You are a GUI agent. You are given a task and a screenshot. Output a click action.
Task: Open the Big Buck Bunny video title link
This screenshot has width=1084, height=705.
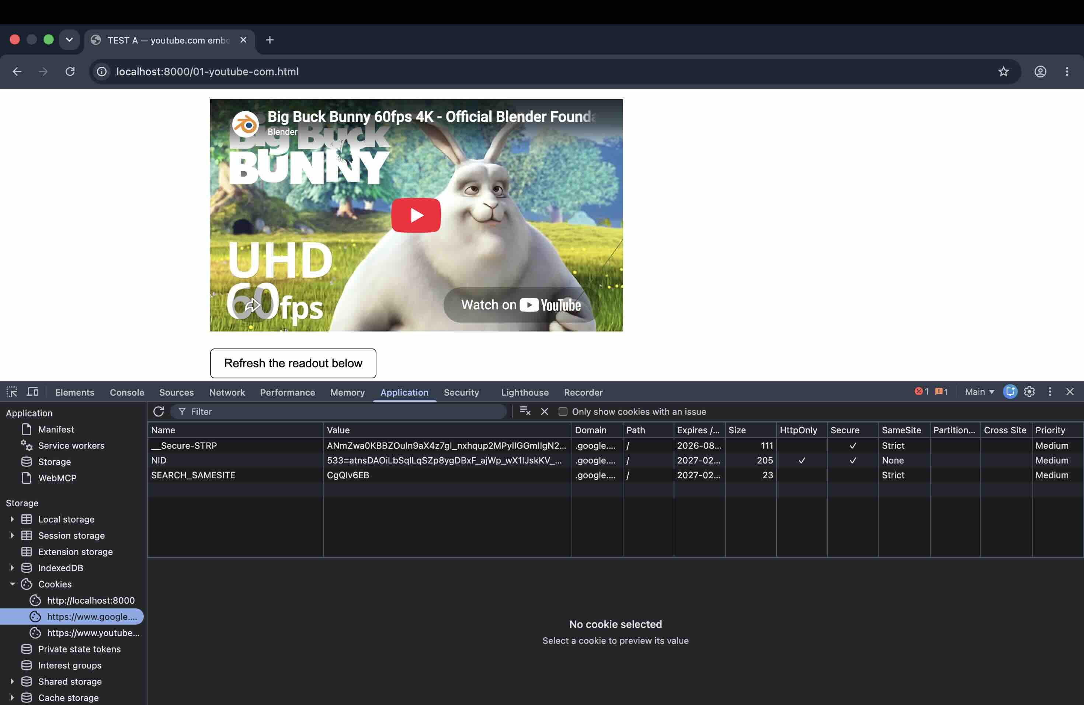(x=431, y=117)
